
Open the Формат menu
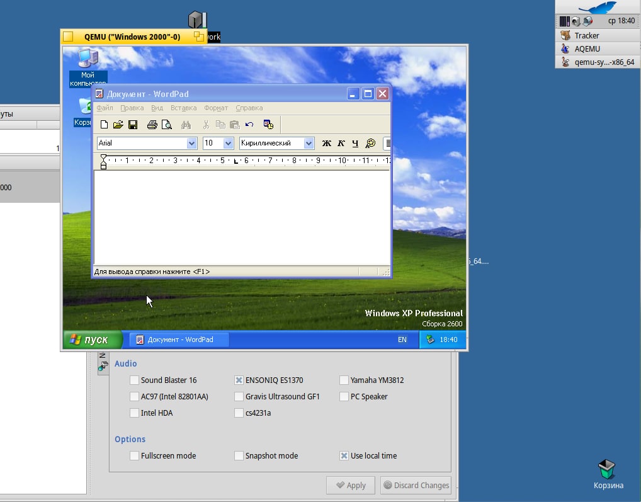coord(216,108)
